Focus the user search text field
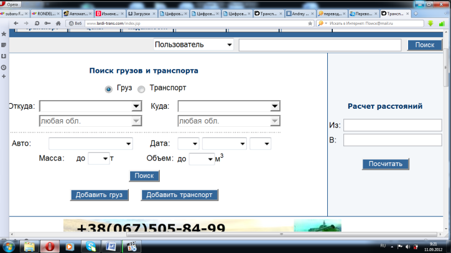Image resolution: width=451 pixels, height=253 pixels. point(320,45)
